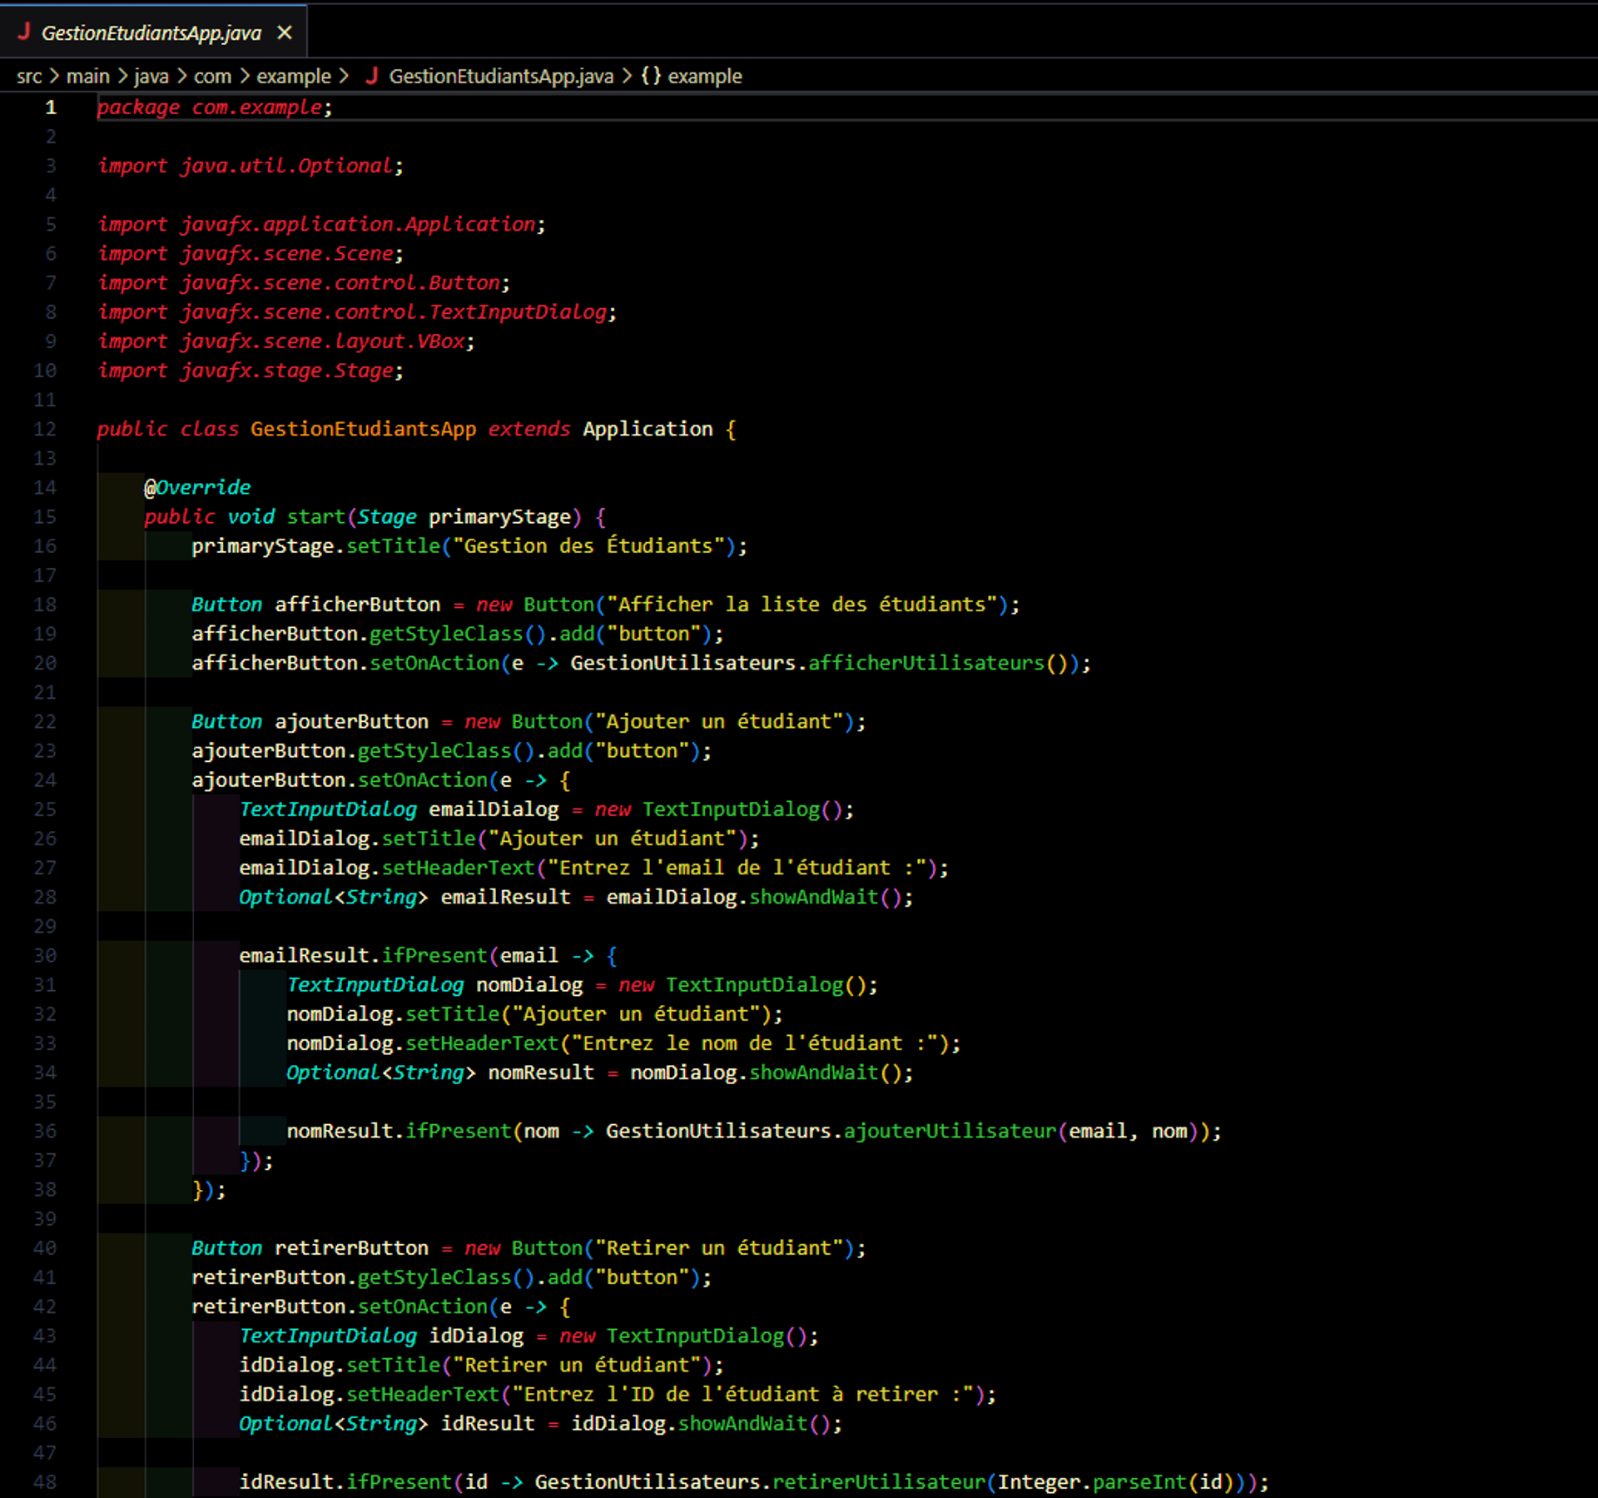Screen dimensions: 1598x1498
Task: Click the afficherUtilisateurs method call
Action: [926, 664]
